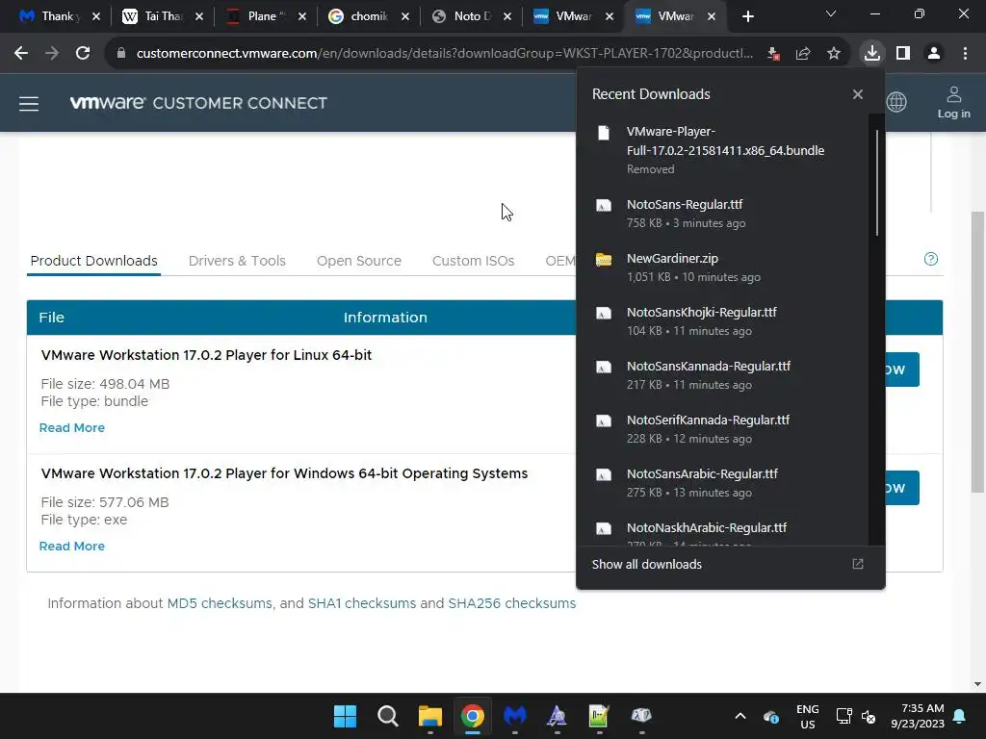Open SHA1 checksums link
The width and height of the screenshot is (986, 739).
tap(362, 603)
